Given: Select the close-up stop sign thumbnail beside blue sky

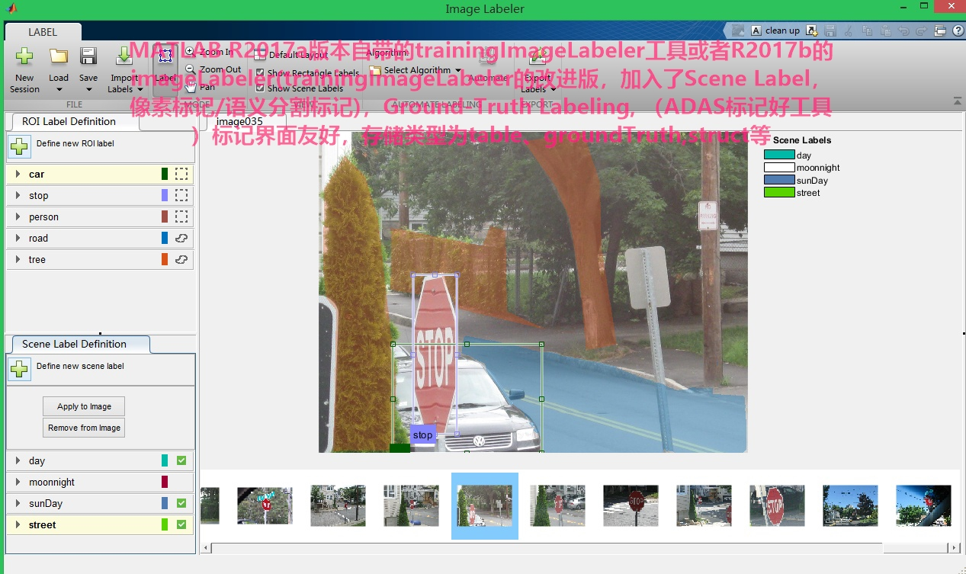Looking at the screenshot, I should 777,505.
